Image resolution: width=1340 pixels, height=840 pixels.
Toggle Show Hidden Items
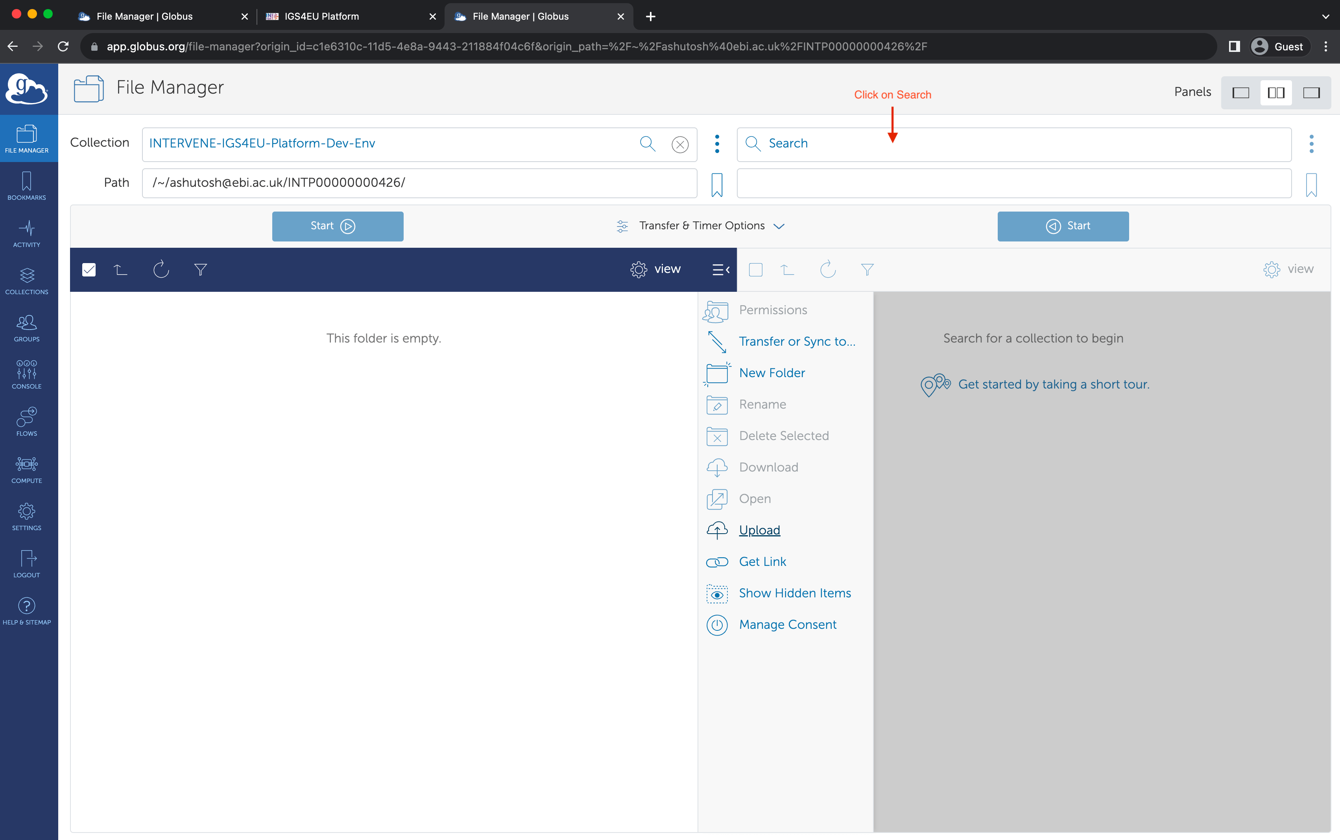tap(794, 593)
